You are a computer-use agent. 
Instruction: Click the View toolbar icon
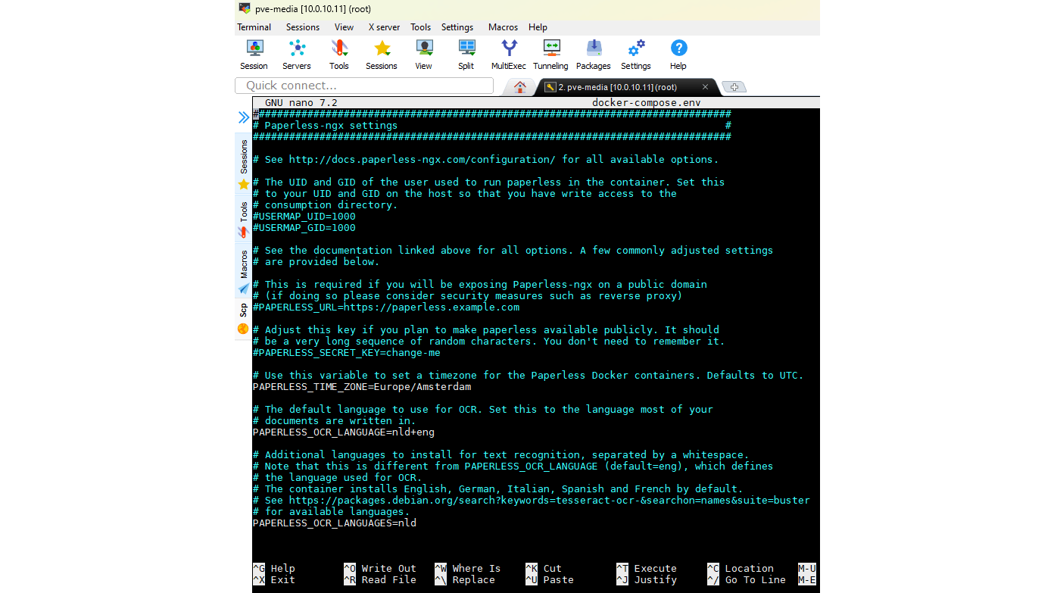(424, 55)
